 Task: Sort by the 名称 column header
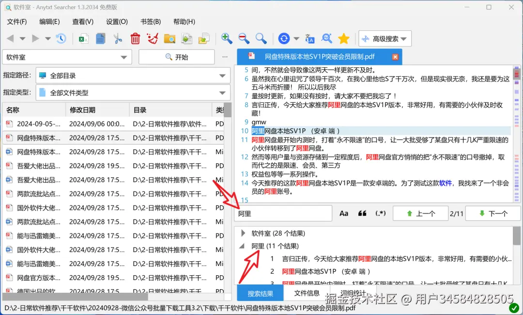coord(34,110)
